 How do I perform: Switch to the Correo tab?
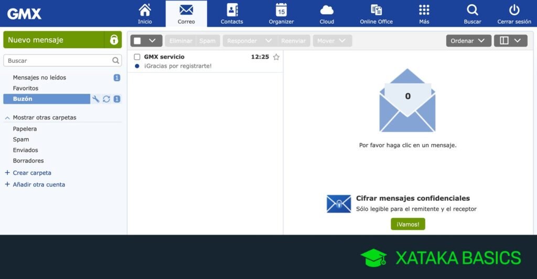coord(186,14)
